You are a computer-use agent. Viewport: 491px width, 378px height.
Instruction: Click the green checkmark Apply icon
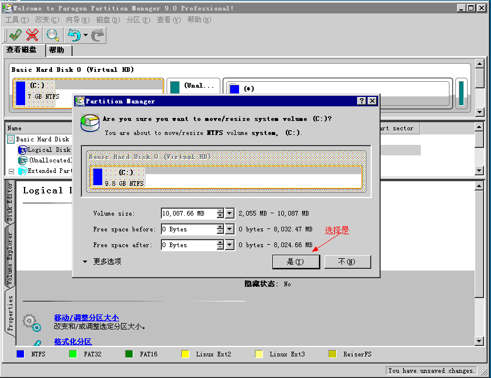[x=15, y=35]
